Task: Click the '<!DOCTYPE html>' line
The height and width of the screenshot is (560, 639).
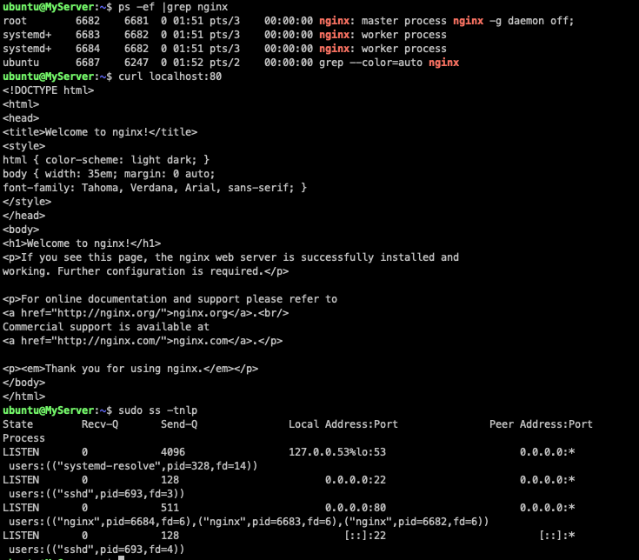Action: coord(48,90)
